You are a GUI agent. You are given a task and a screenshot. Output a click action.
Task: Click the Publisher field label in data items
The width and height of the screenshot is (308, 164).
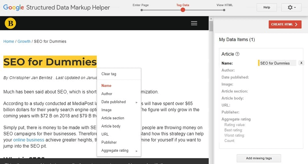pos(230,112)
